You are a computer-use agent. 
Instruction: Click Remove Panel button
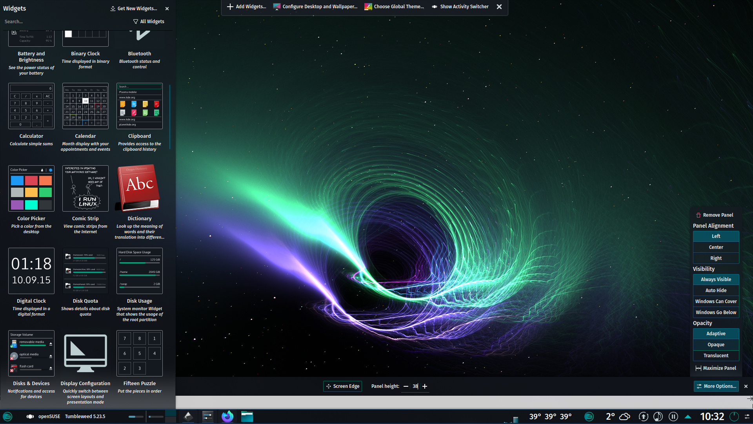point(715,215)
